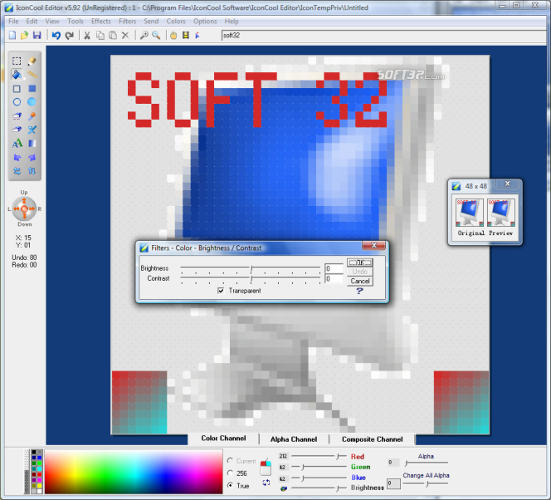Select the Line drawing tool
Viewport: 551px width, 500px height.
pyautogui.click(x=32, y=75)
